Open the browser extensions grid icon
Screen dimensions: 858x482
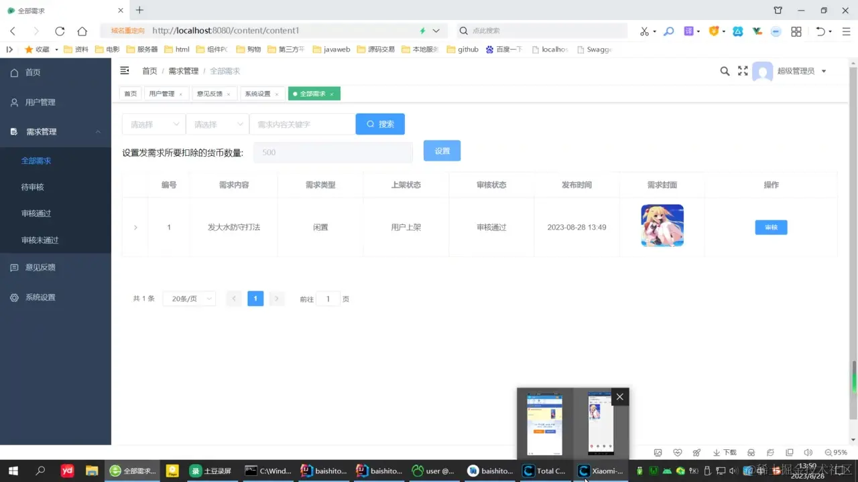click(796, 31)
